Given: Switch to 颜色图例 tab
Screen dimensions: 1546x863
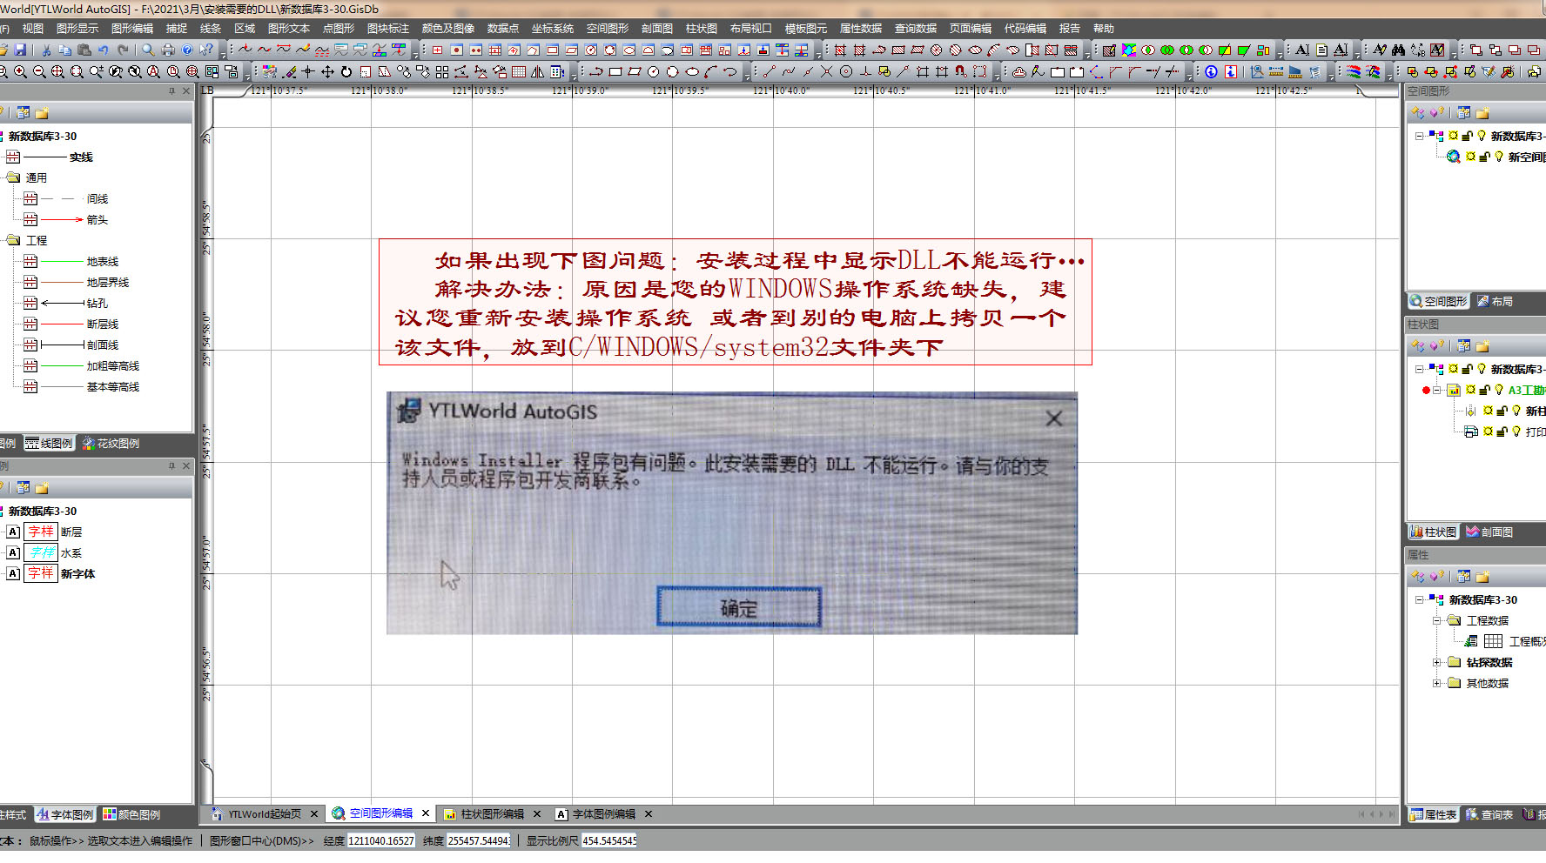Looking at the screenshot, I should click(x=131, y=815).
